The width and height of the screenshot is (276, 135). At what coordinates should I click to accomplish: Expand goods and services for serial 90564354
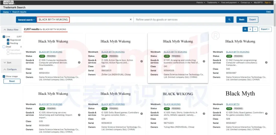pos(79,63)
